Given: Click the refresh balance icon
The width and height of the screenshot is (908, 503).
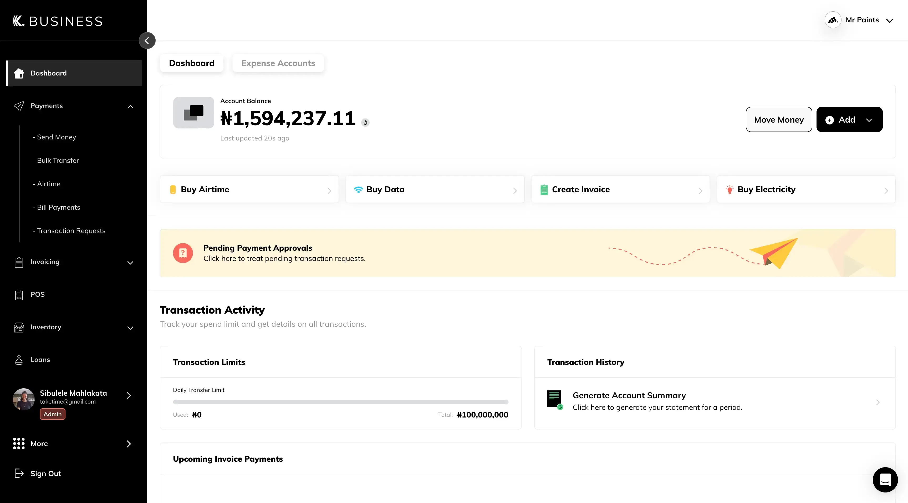Looking at the screenshot, I should [365, 122].
